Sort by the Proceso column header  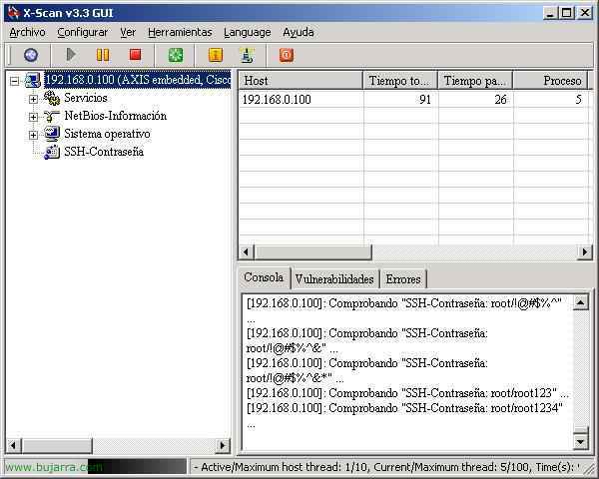pyautogui.click(x=550, y=81)
